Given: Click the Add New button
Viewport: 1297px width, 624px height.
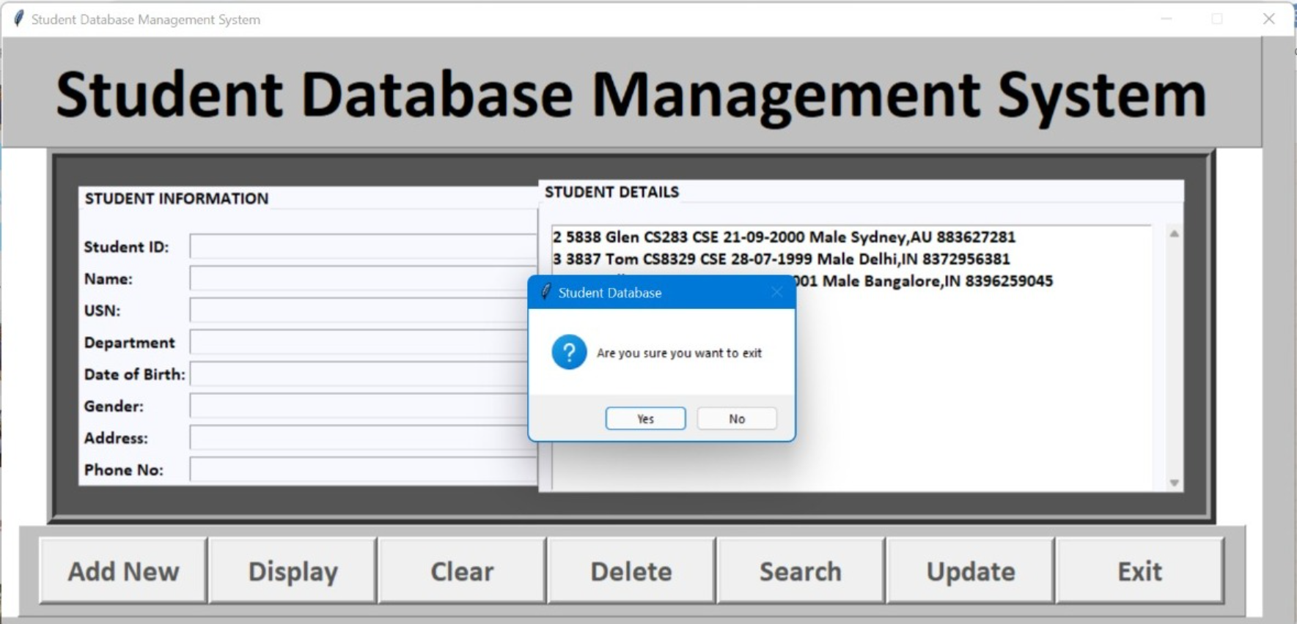Looking at the screenshot, I should tap(123, 571).
